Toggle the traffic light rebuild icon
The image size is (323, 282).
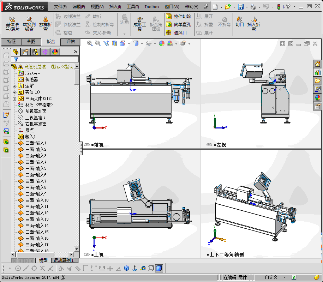point(279,7)
